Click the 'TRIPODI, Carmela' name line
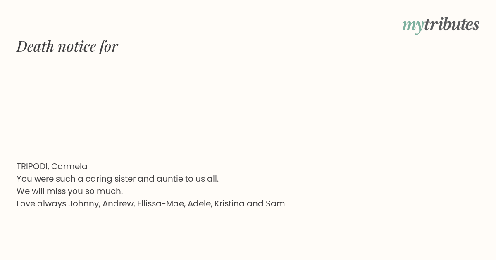The image size is (496, 260). 52,166
